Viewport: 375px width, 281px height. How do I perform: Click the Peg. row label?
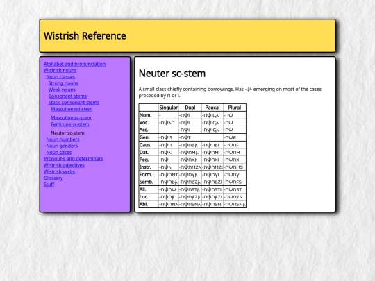click(149, 160)
